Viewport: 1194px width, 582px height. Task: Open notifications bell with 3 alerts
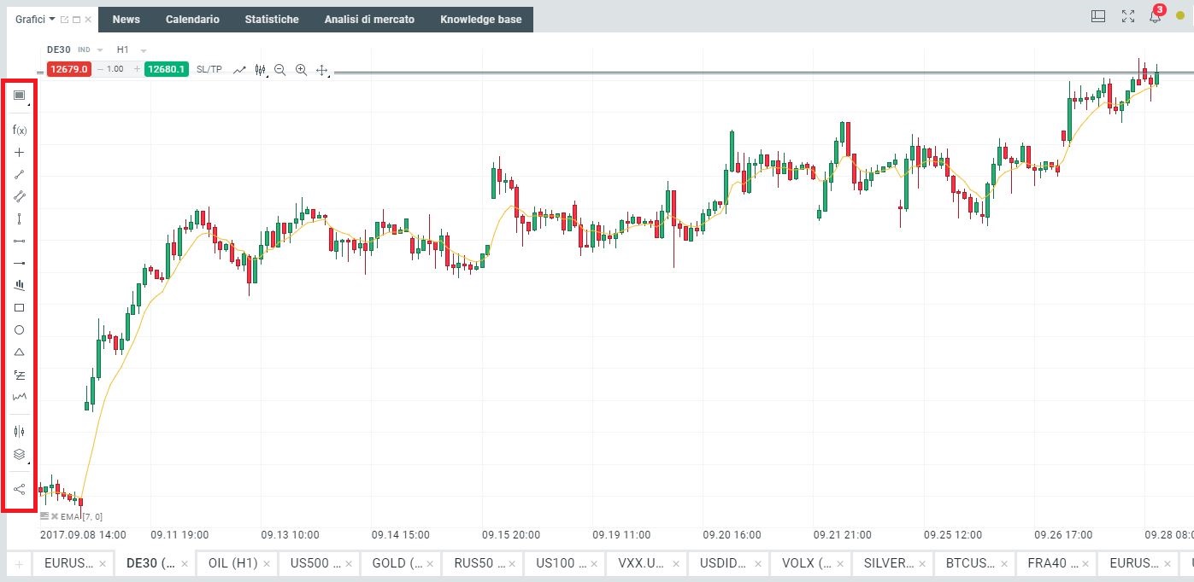[x=1155, y=16]
